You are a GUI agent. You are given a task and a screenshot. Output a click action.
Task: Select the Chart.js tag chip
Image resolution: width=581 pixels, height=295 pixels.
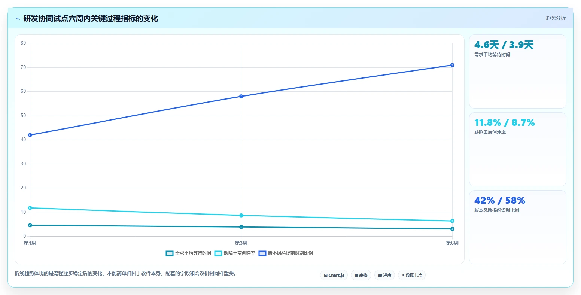334,275
